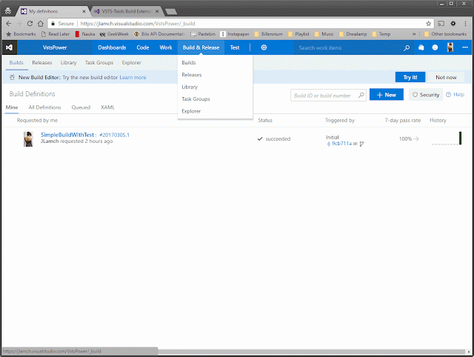Click the branch icon in Triggered by column
The width and height of the screenshot is (474, 357).
[x=361, y=144]
